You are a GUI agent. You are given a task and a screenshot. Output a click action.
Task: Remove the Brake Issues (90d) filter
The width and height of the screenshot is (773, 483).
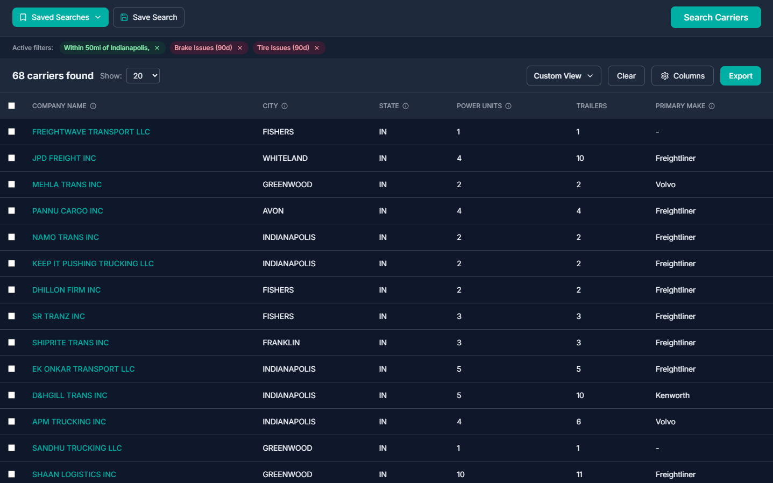[x=239, y=47]
